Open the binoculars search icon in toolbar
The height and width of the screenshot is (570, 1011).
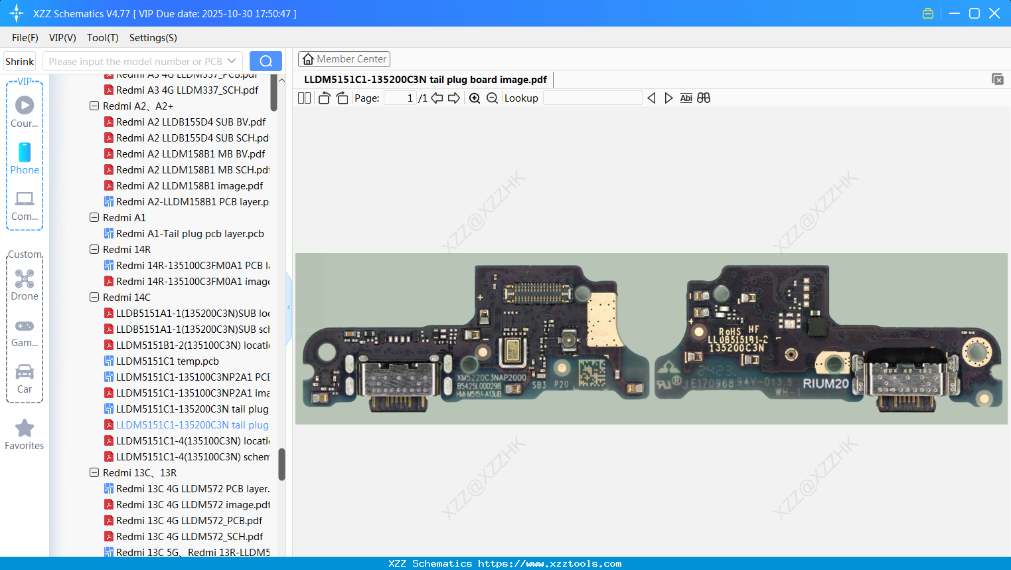[704, 98]
